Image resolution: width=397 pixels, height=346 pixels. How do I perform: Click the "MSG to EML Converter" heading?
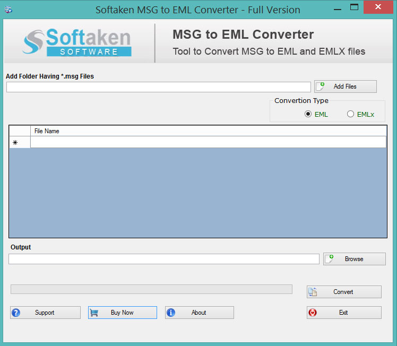243,34
